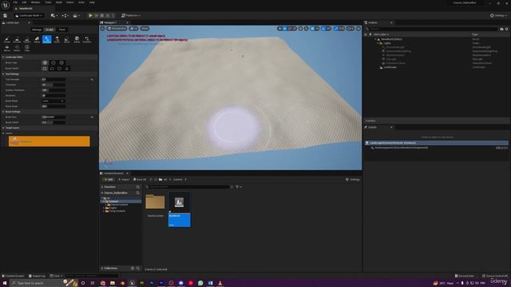This screenshot has height=287, width=511.
Task: Set Brush Falloff to smooth
Action: coord(45,69)
